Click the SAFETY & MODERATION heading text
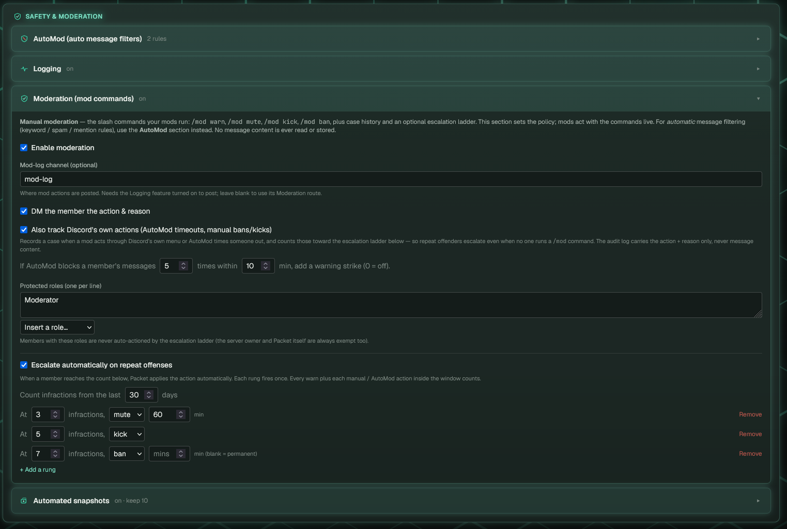787x529 pixels. pyautogui.click(x=64, y=17)
